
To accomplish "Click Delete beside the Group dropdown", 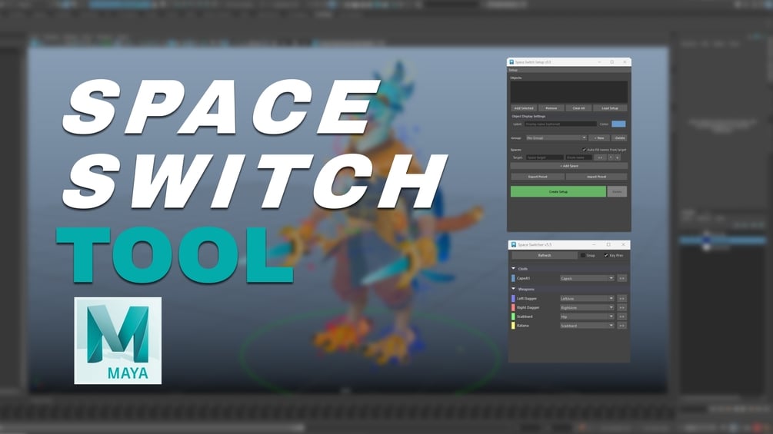I will click(x=620, y=137).
